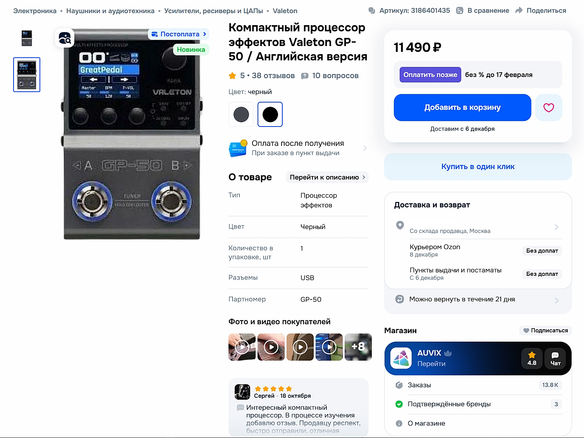Image resolution: width=584 pixels, height=438 pixels.
Task: Click the В сравнение compare icon
Action: [x=460, y=11]
